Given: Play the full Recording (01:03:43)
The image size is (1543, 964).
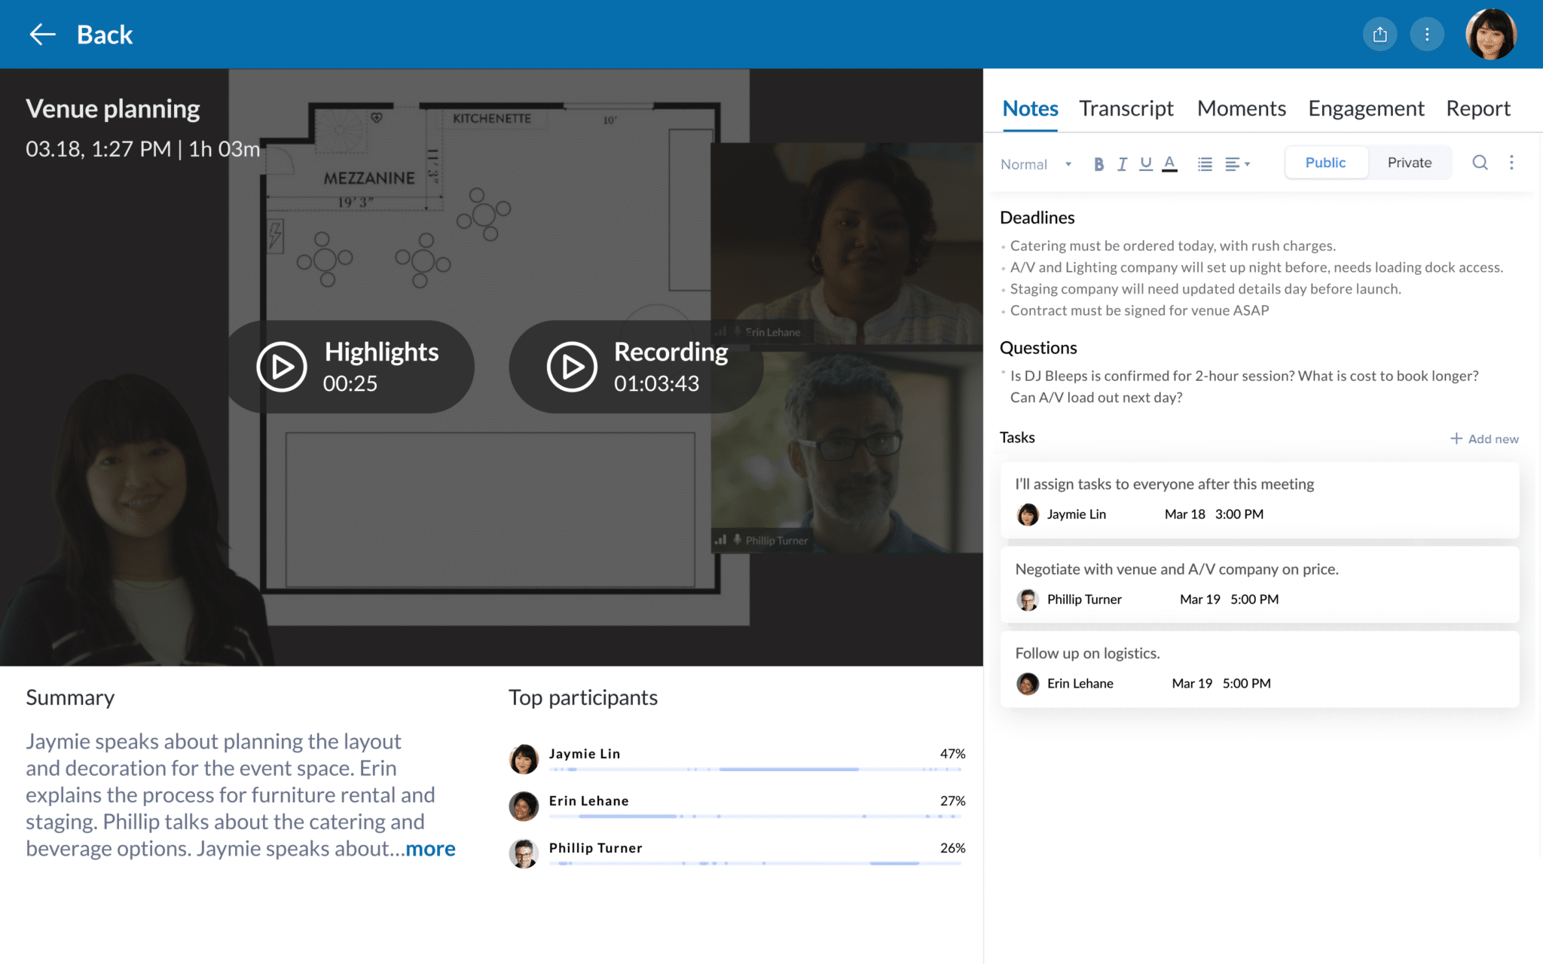Looking at the screenshot, I should 570,365.
